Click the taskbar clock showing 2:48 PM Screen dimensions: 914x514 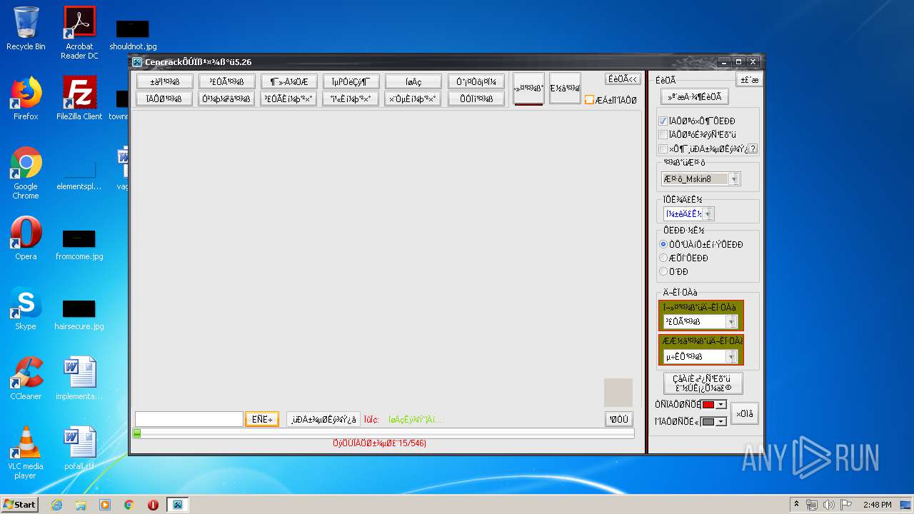[x=877, y=505]
